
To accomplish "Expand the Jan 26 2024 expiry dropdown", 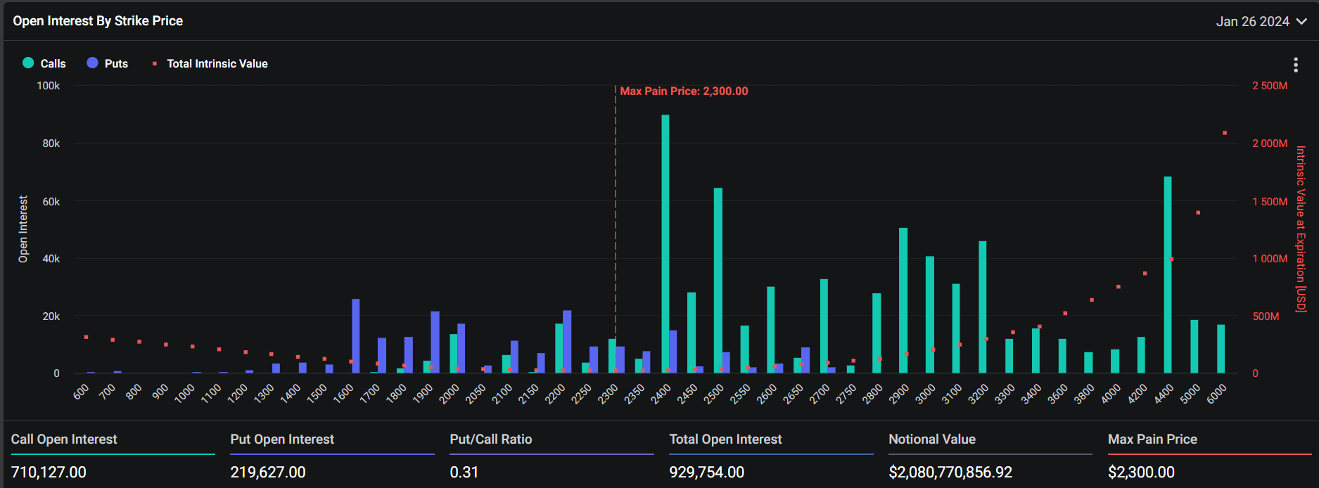I will pos(1261,21).
